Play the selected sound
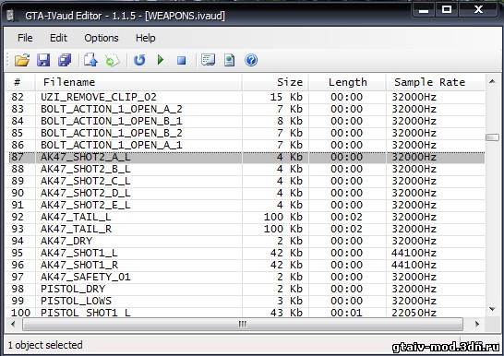The image size is (504, 356). (161, 60)
